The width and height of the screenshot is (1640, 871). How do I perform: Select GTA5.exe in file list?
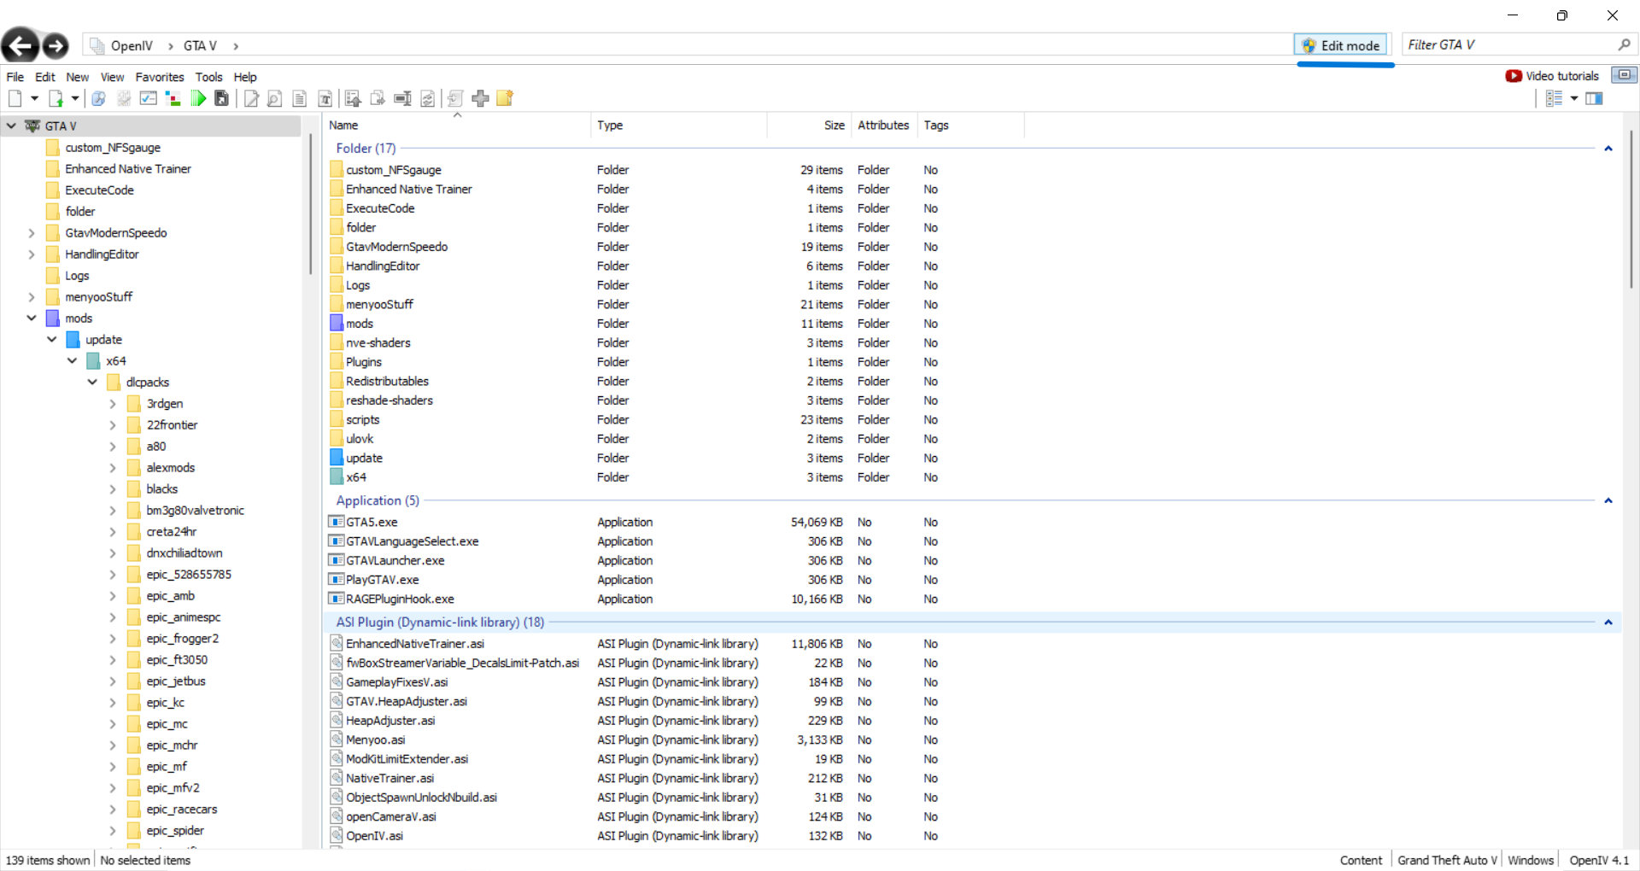coord(372,523)
